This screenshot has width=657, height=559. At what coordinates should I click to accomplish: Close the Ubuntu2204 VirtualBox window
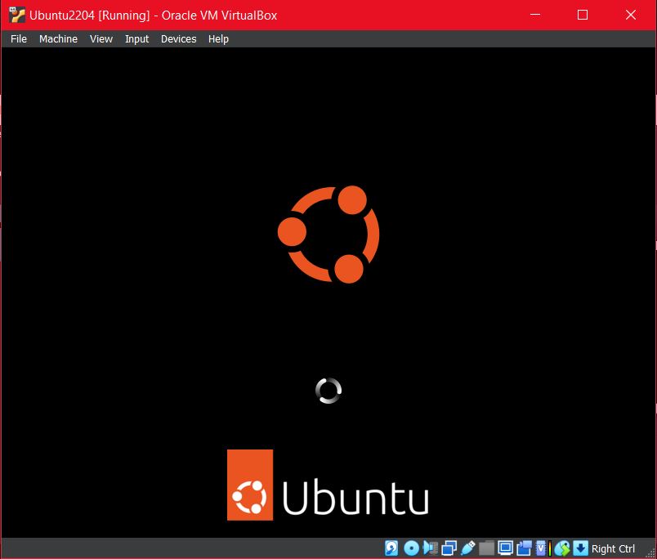631,15
